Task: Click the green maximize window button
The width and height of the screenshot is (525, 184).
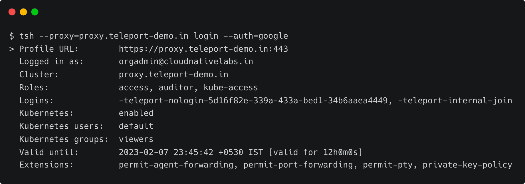Action: pyautogui.click(x=35, y=12)
